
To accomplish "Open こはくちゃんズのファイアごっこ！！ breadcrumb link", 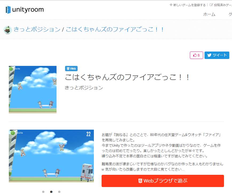I will (x=115, y=29).
